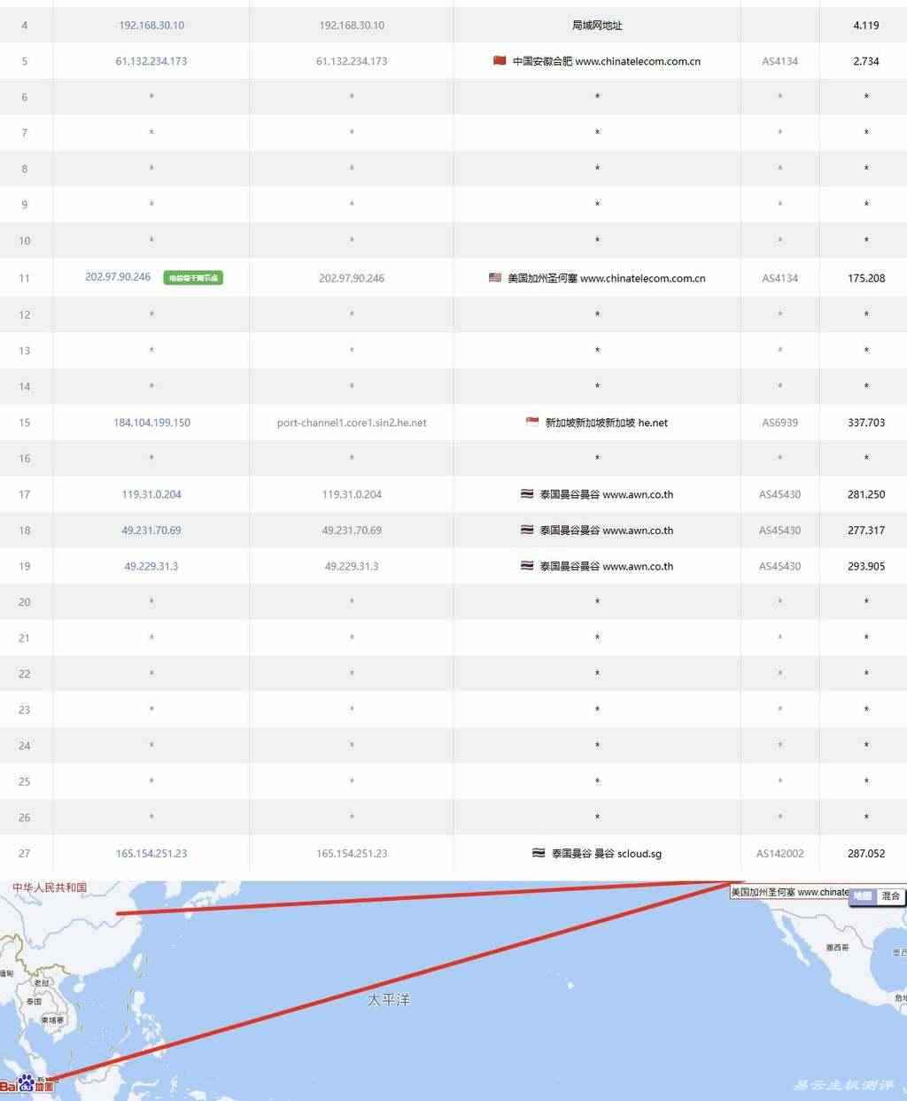Click the green backbone node badge in hop 11
Image resolution: width=907 pixels, height=1101 pixels.
(192, 278)
